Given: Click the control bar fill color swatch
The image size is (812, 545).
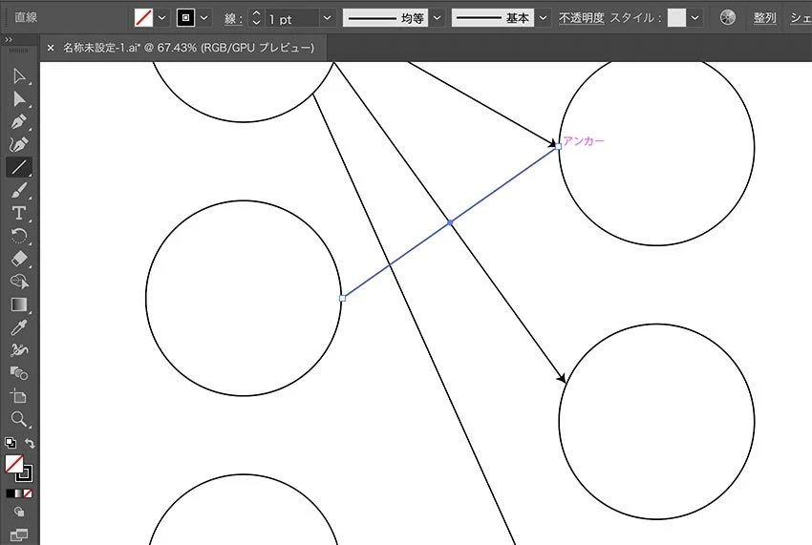Looking at the screenshot, I should pos(143,17).
